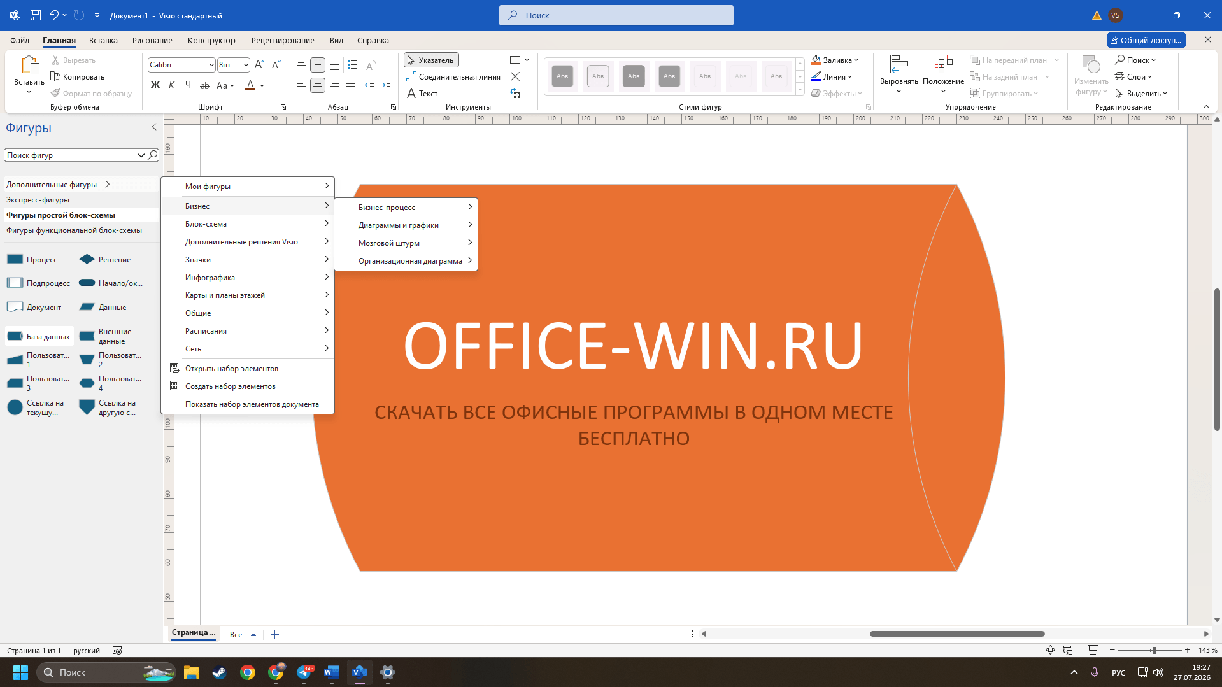
Task: Click the Save icon in the title bar
Action: 36,15
